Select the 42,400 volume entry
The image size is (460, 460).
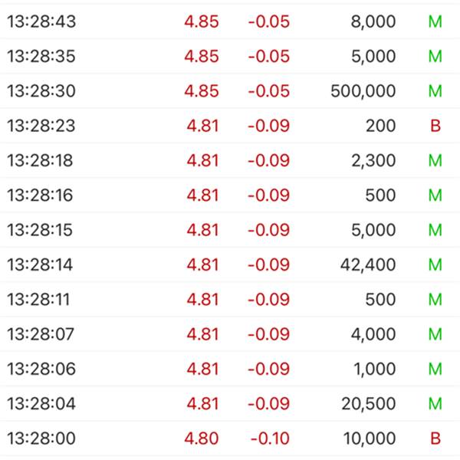pyautogui.click(x=368, y=265)
